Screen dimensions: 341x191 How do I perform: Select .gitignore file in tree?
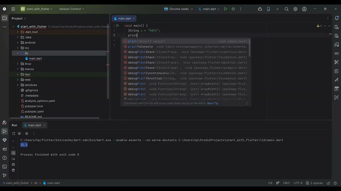pyautogui.click(x=31, y=90)
